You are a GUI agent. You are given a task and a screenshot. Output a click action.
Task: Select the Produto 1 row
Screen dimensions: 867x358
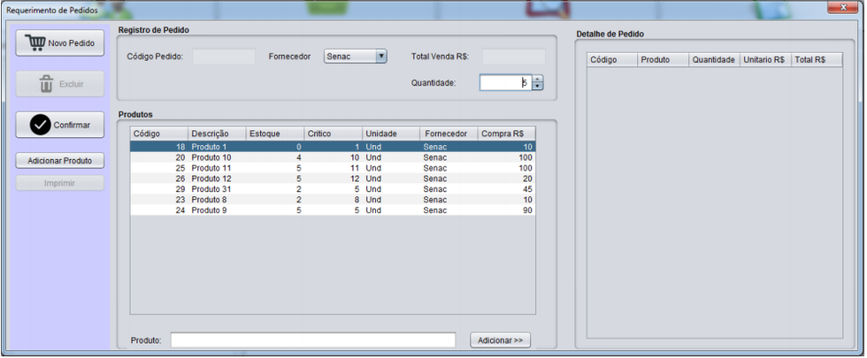click(x=333, y=147)
